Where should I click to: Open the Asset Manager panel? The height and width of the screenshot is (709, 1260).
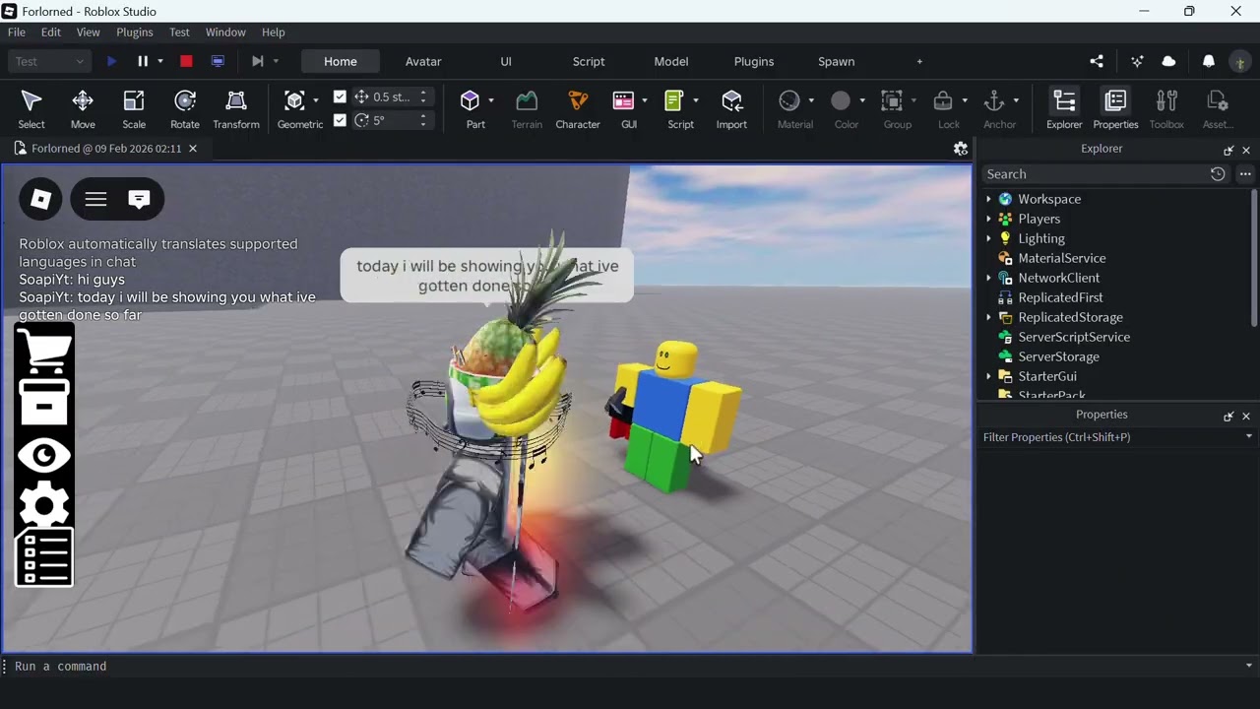coord(1218,109)
